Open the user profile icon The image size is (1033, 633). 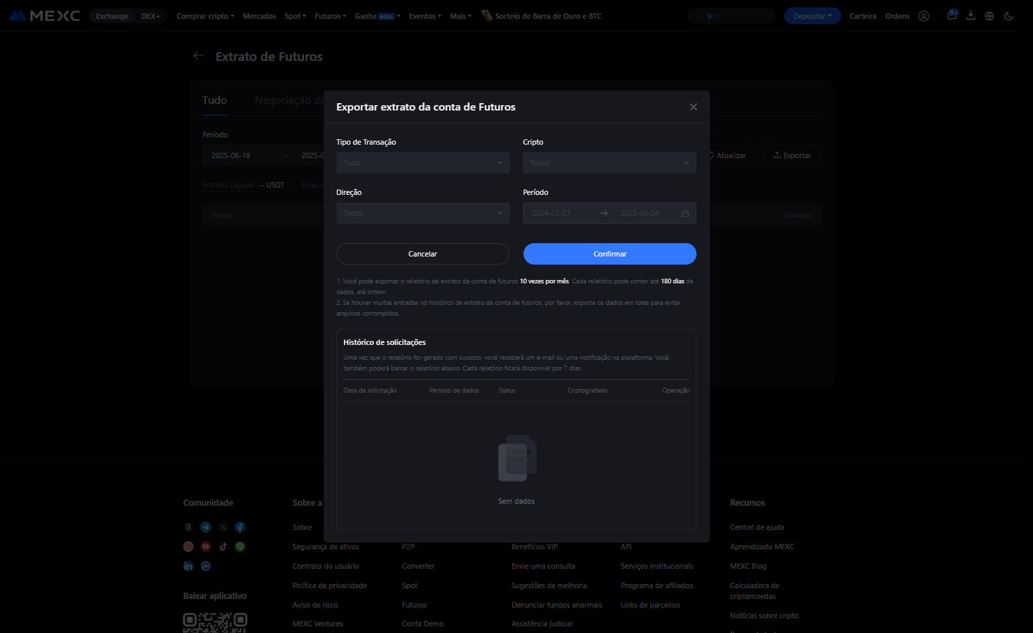point(924,16)
